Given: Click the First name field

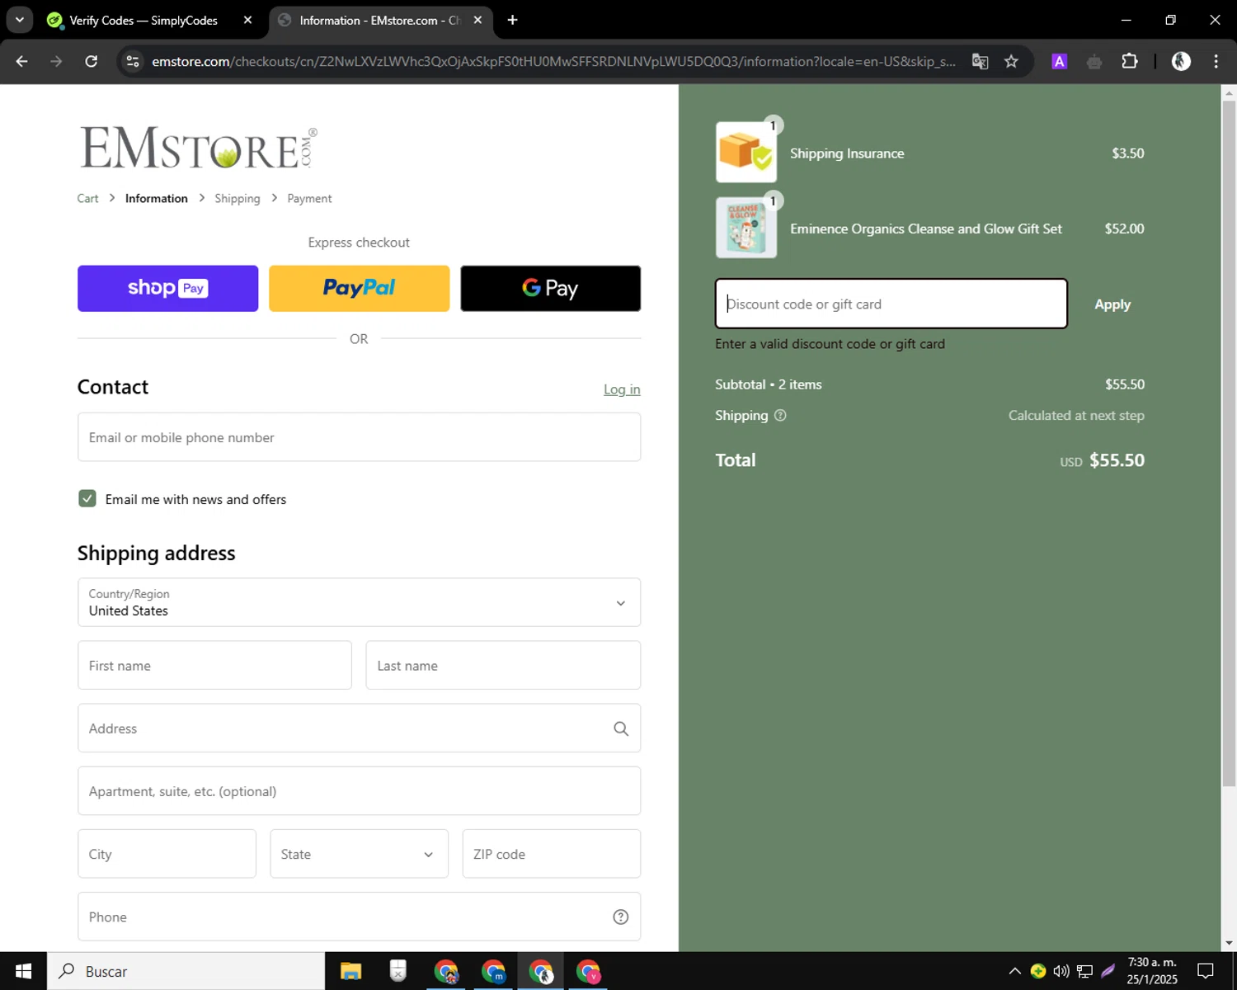Looking at the screenshot, I should [x=214, y=665].
